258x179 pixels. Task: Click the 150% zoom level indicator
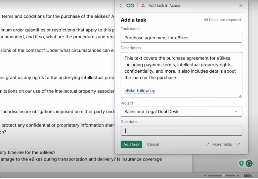pos(248,176)
